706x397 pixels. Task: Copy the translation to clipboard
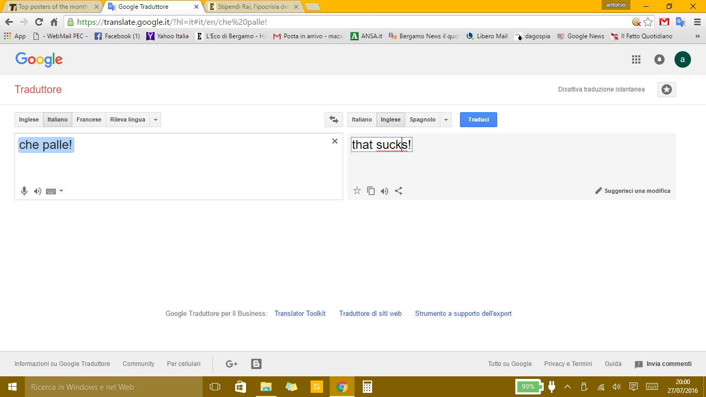pos(371,191)
